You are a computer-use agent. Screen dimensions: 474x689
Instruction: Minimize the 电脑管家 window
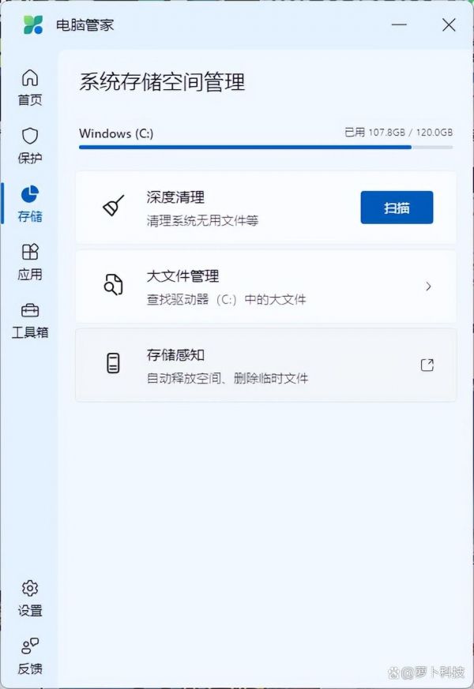(x=399, y=24)
